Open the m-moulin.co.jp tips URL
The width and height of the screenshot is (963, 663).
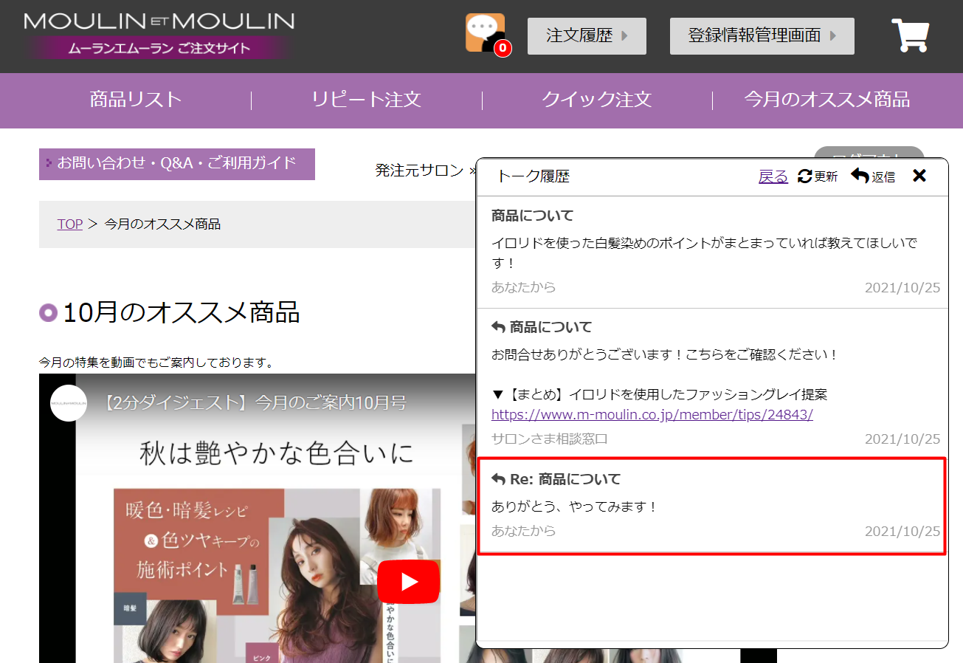point(652,415)
